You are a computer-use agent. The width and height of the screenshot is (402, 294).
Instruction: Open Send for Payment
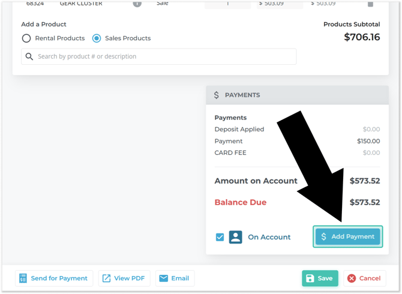pyautogui.click(x=54, y=278)
